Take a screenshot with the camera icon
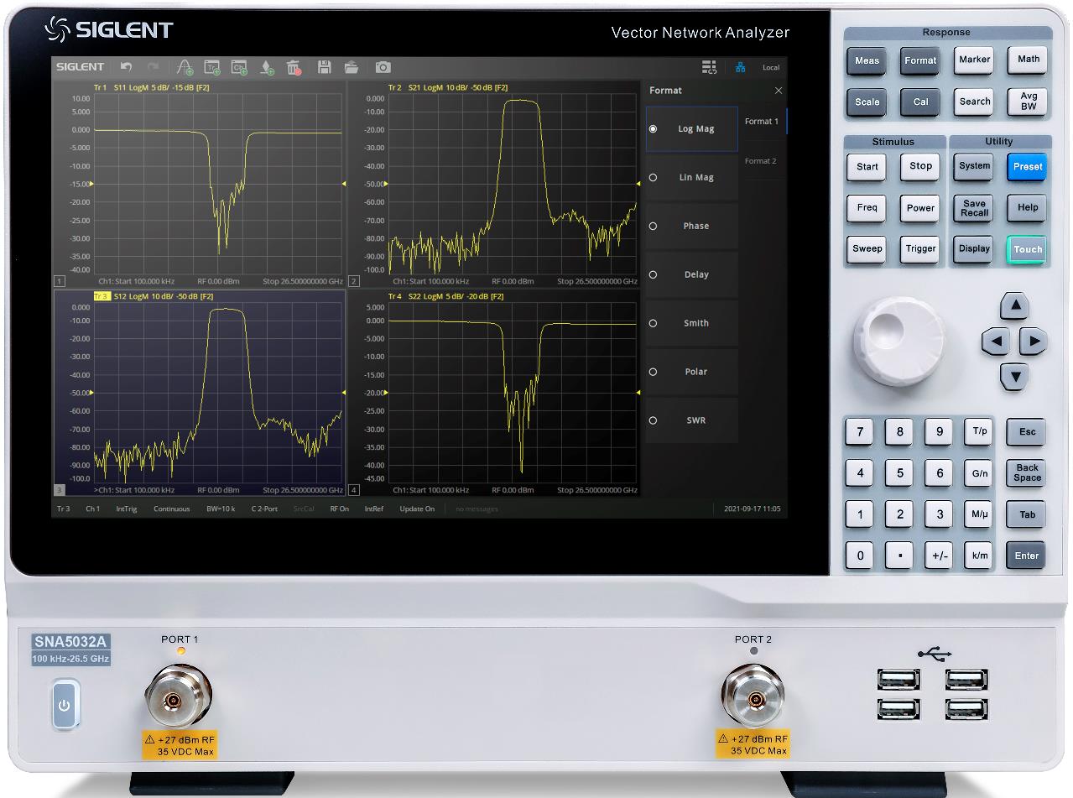Viewport: 1073px width, 798px height. point(383,67)
